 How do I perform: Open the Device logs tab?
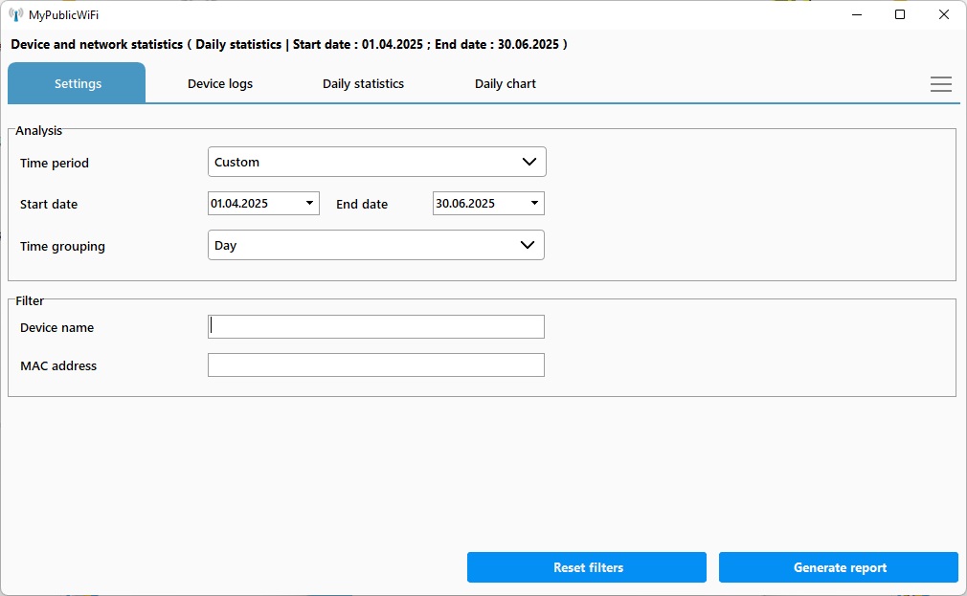220,84
